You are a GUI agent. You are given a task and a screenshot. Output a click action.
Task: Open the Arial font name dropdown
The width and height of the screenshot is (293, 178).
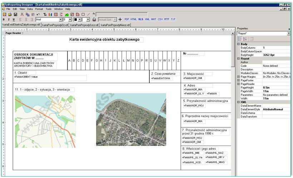click(60, 19)
